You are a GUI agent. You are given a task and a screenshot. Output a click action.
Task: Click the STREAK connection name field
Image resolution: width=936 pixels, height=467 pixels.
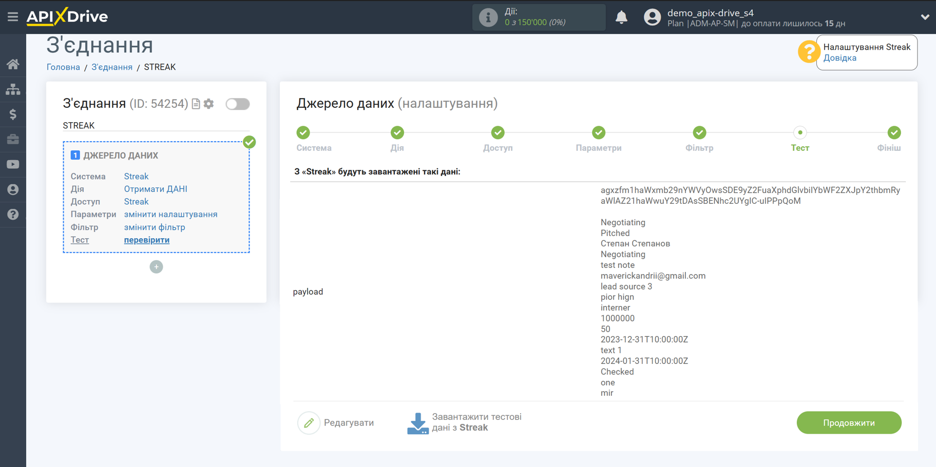click(x=156, y=126)
